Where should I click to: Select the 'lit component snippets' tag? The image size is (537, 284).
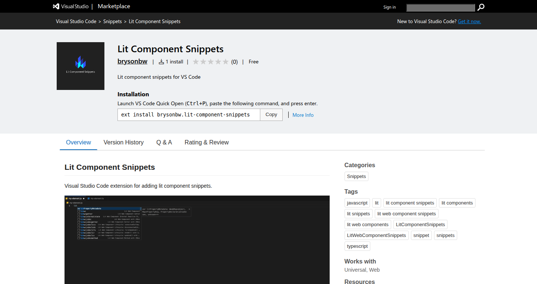410,203
